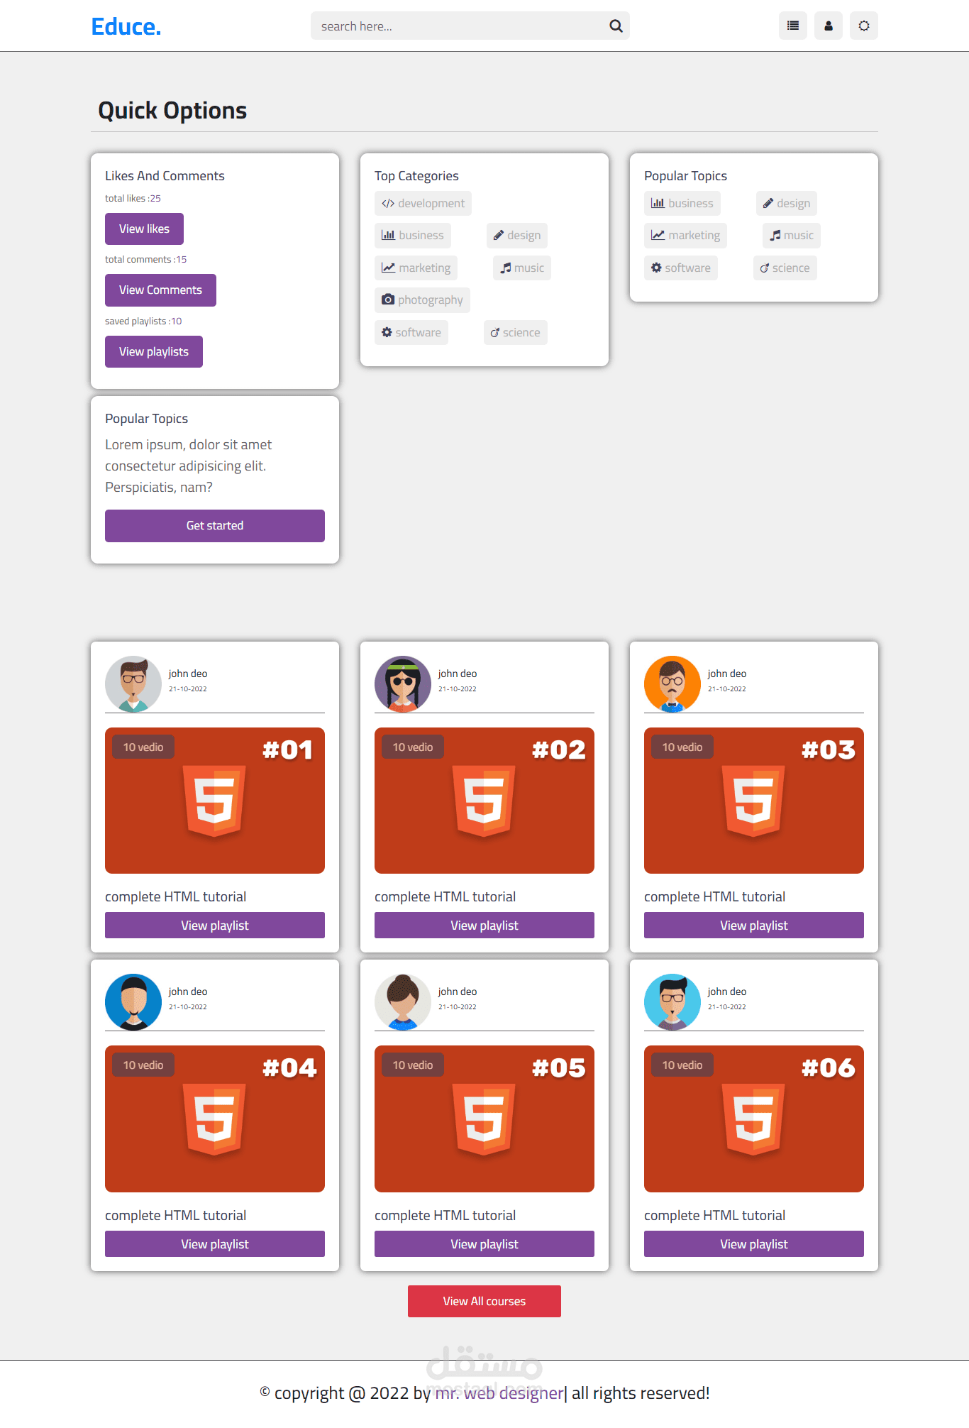Select music in Popular Topics

(x=792, y=235)
